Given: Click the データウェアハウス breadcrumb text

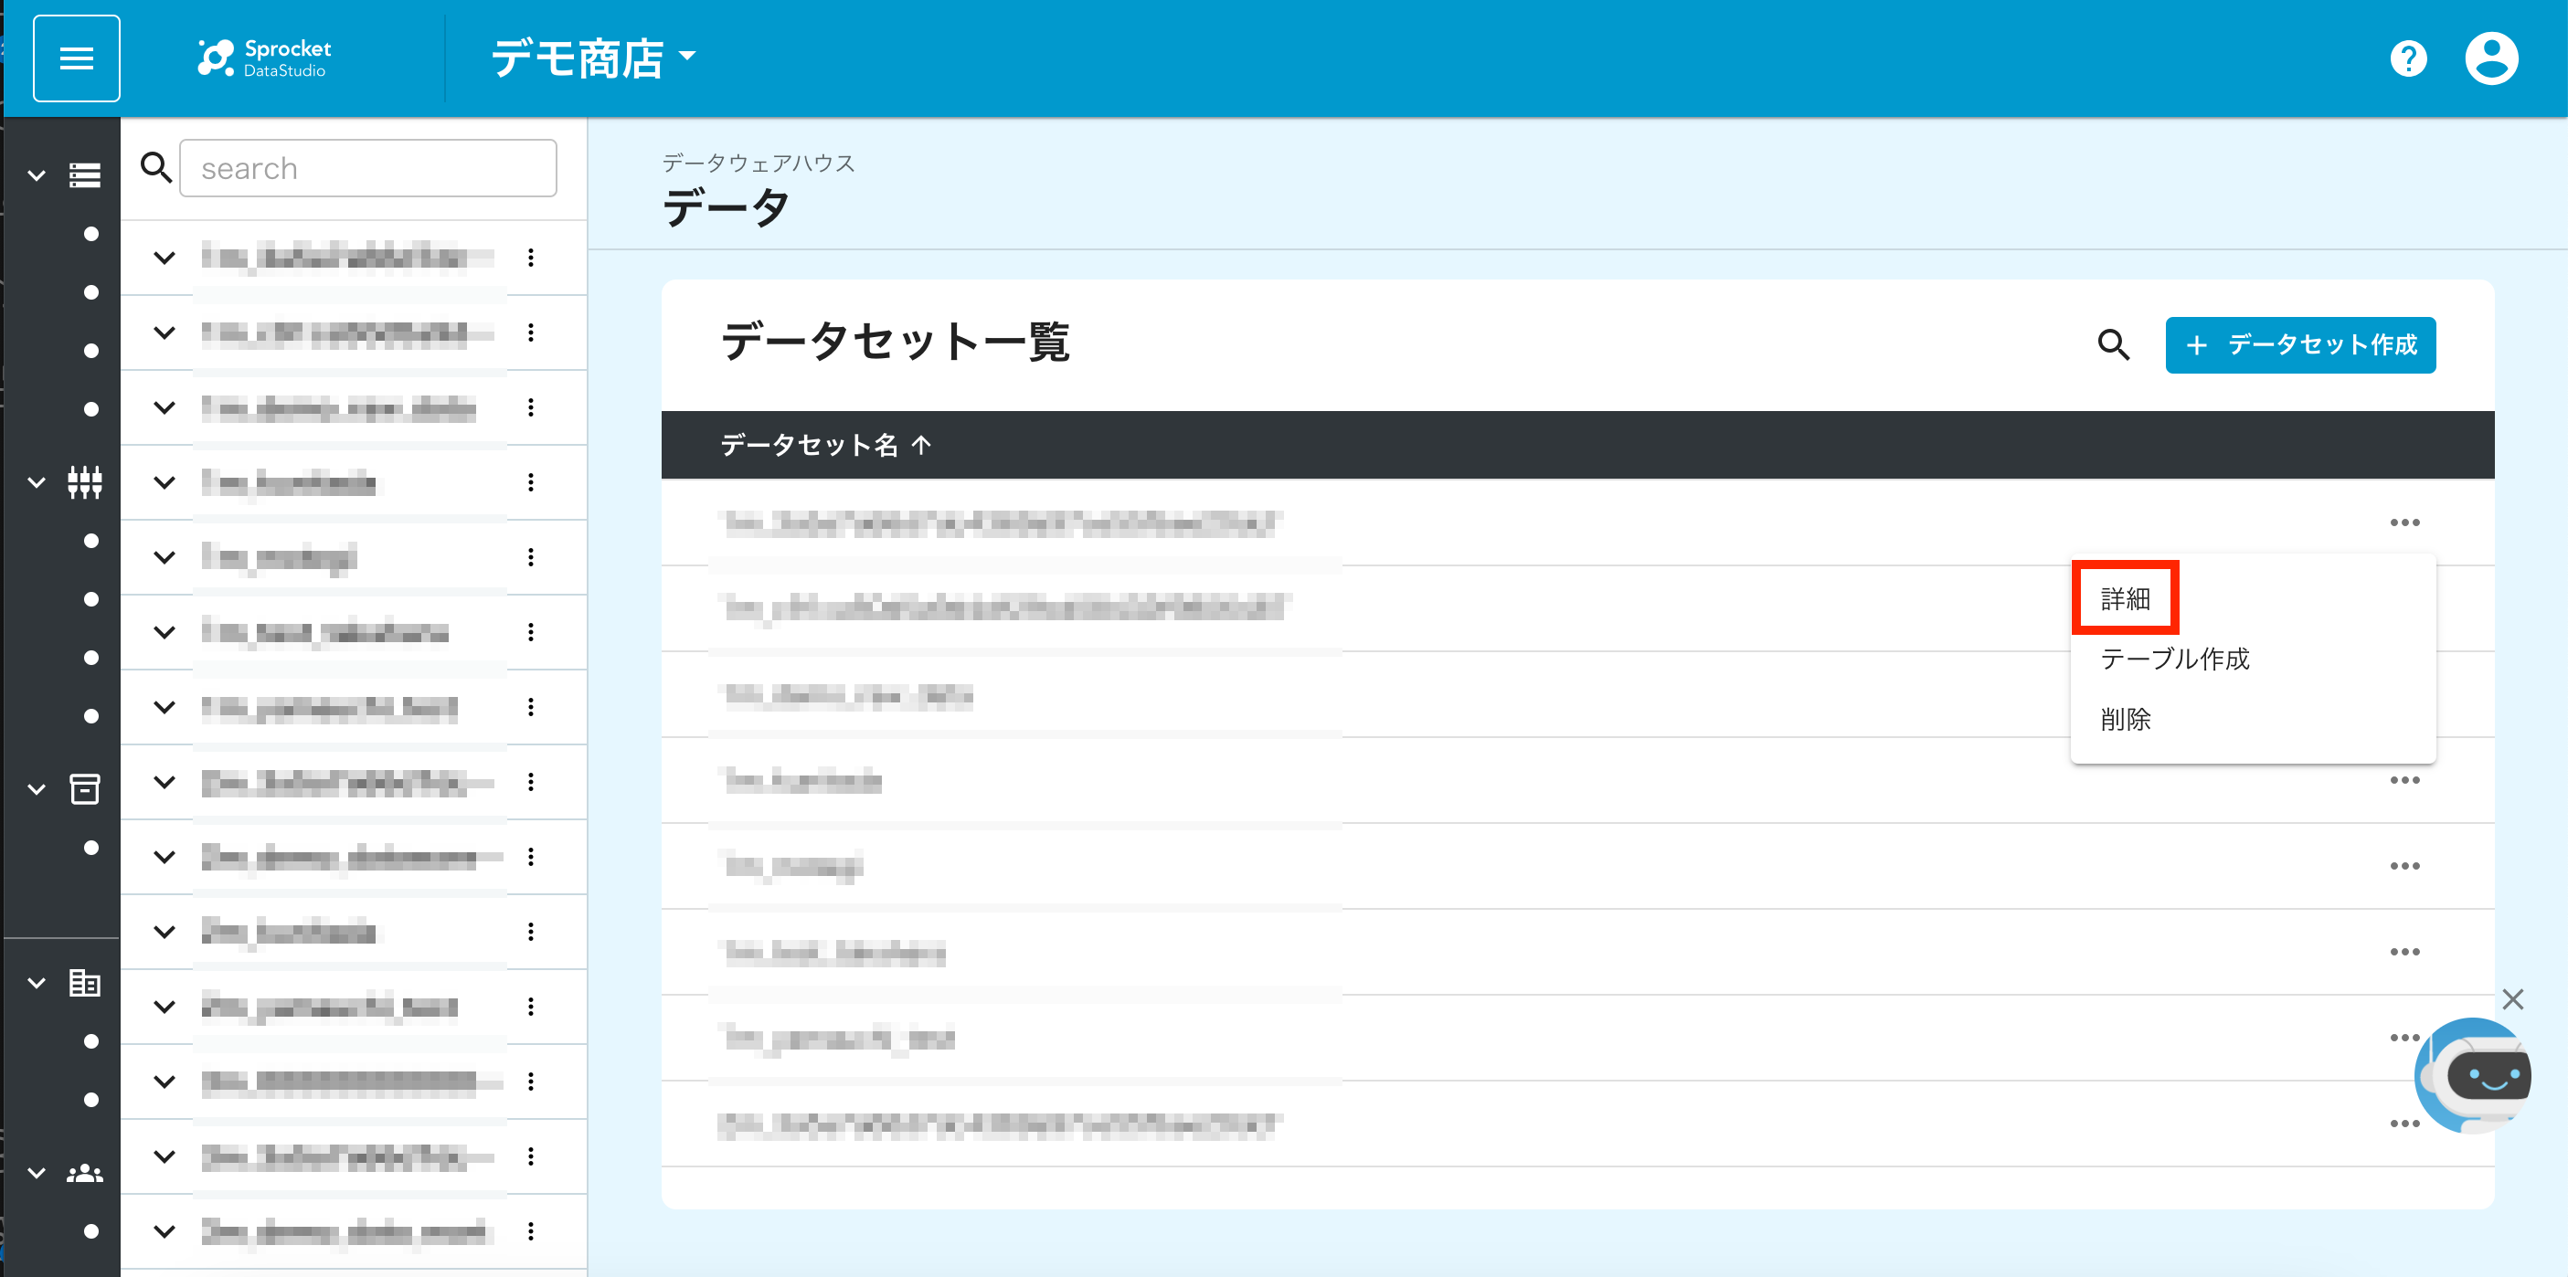Looking at the screenshot, I should point(759,164).
